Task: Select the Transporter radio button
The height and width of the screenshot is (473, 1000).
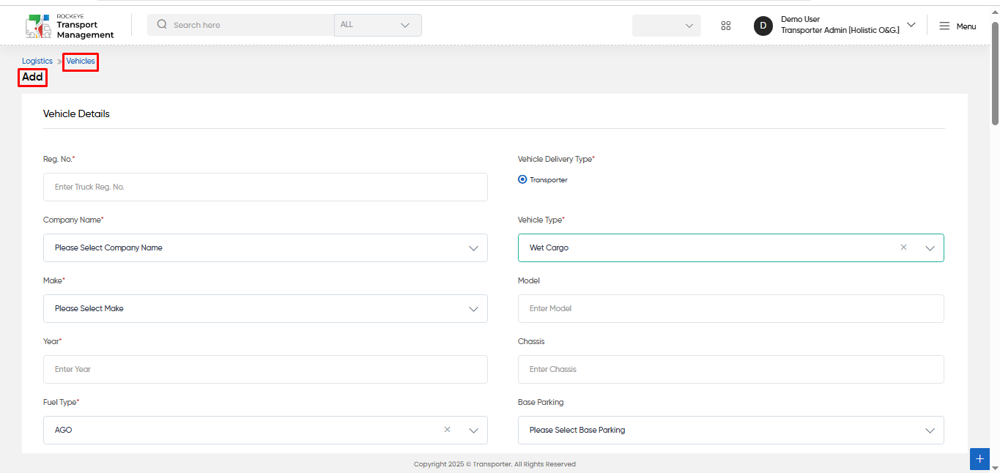Action: click(x=522, y=179)
